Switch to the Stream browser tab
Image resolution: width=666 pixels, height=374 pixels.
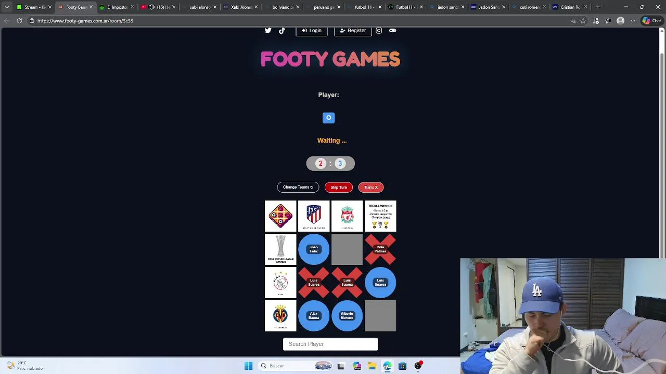tap(33, 7)
